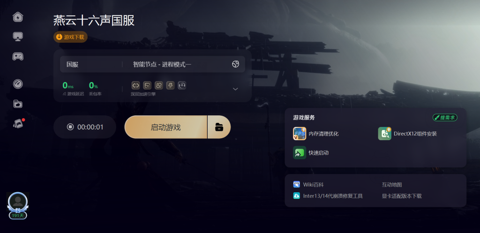
Task: Stop the acceleration timer at 00:00:01
Action: pyautogui.click(x=70, y=127)
